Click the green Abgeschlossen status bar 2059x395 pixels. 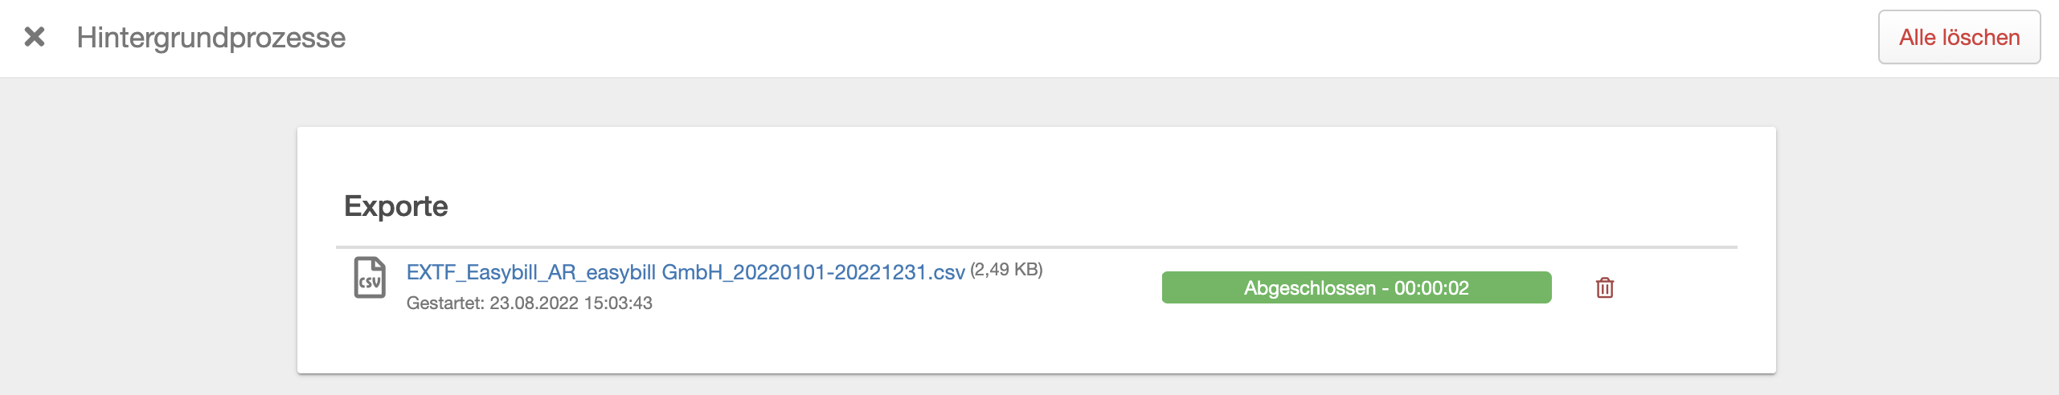coord(1356,287)
